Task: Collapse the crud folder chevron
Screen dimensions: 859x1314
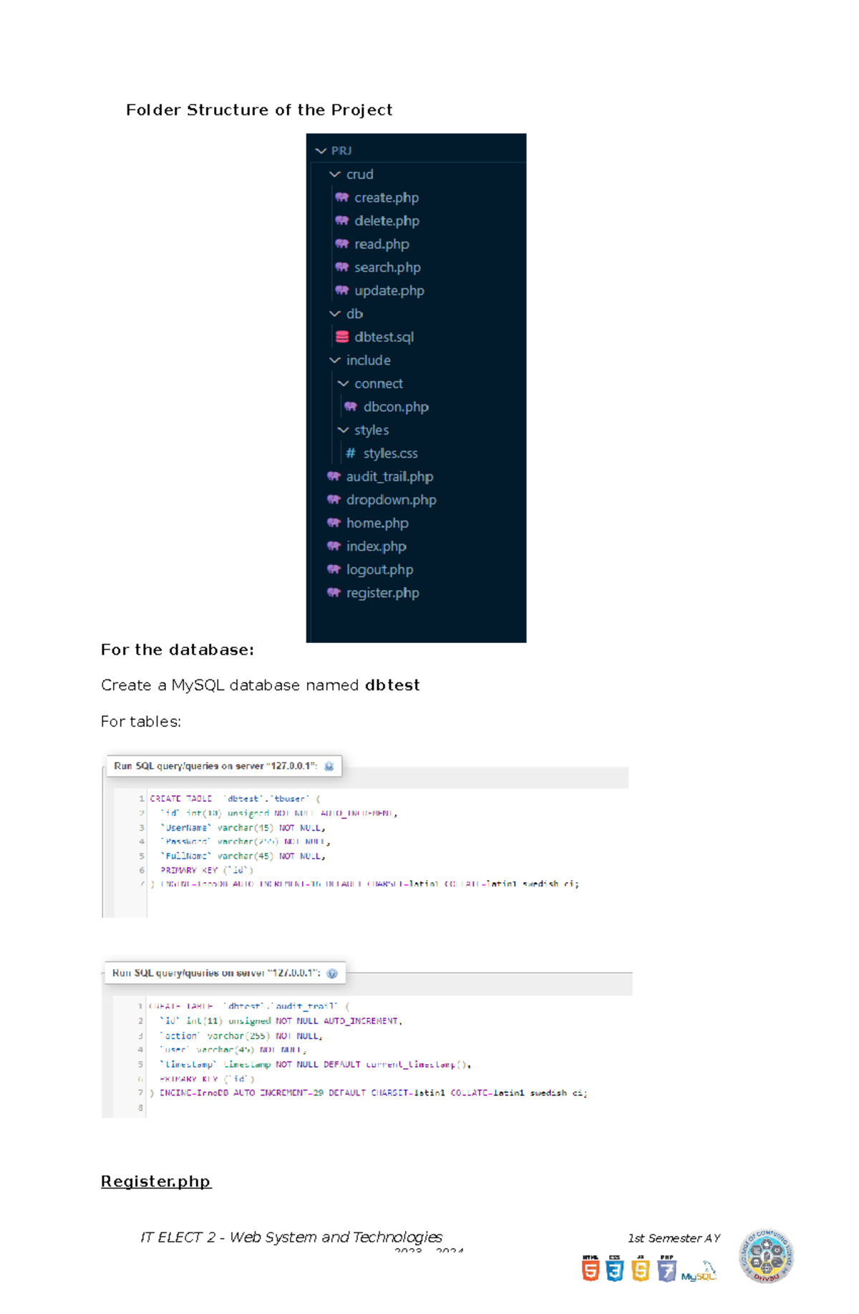Action: (334, 174)
